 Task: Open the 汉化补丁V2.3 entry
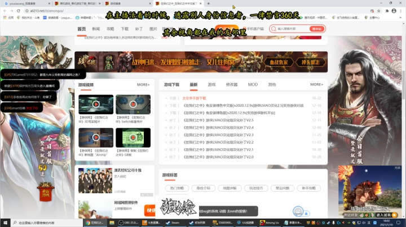click(218, 135)
